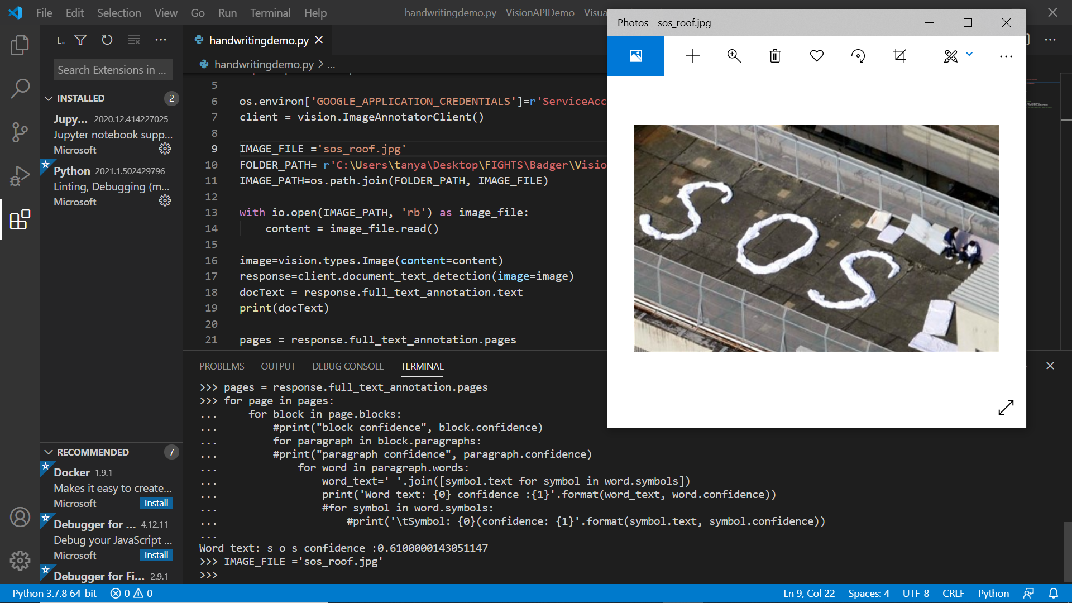Image resolution: width=1072 pixels, height=603 pixels.
Task: Switch to the DEBUG CONSOLE tab
Action: click(348, 366)
